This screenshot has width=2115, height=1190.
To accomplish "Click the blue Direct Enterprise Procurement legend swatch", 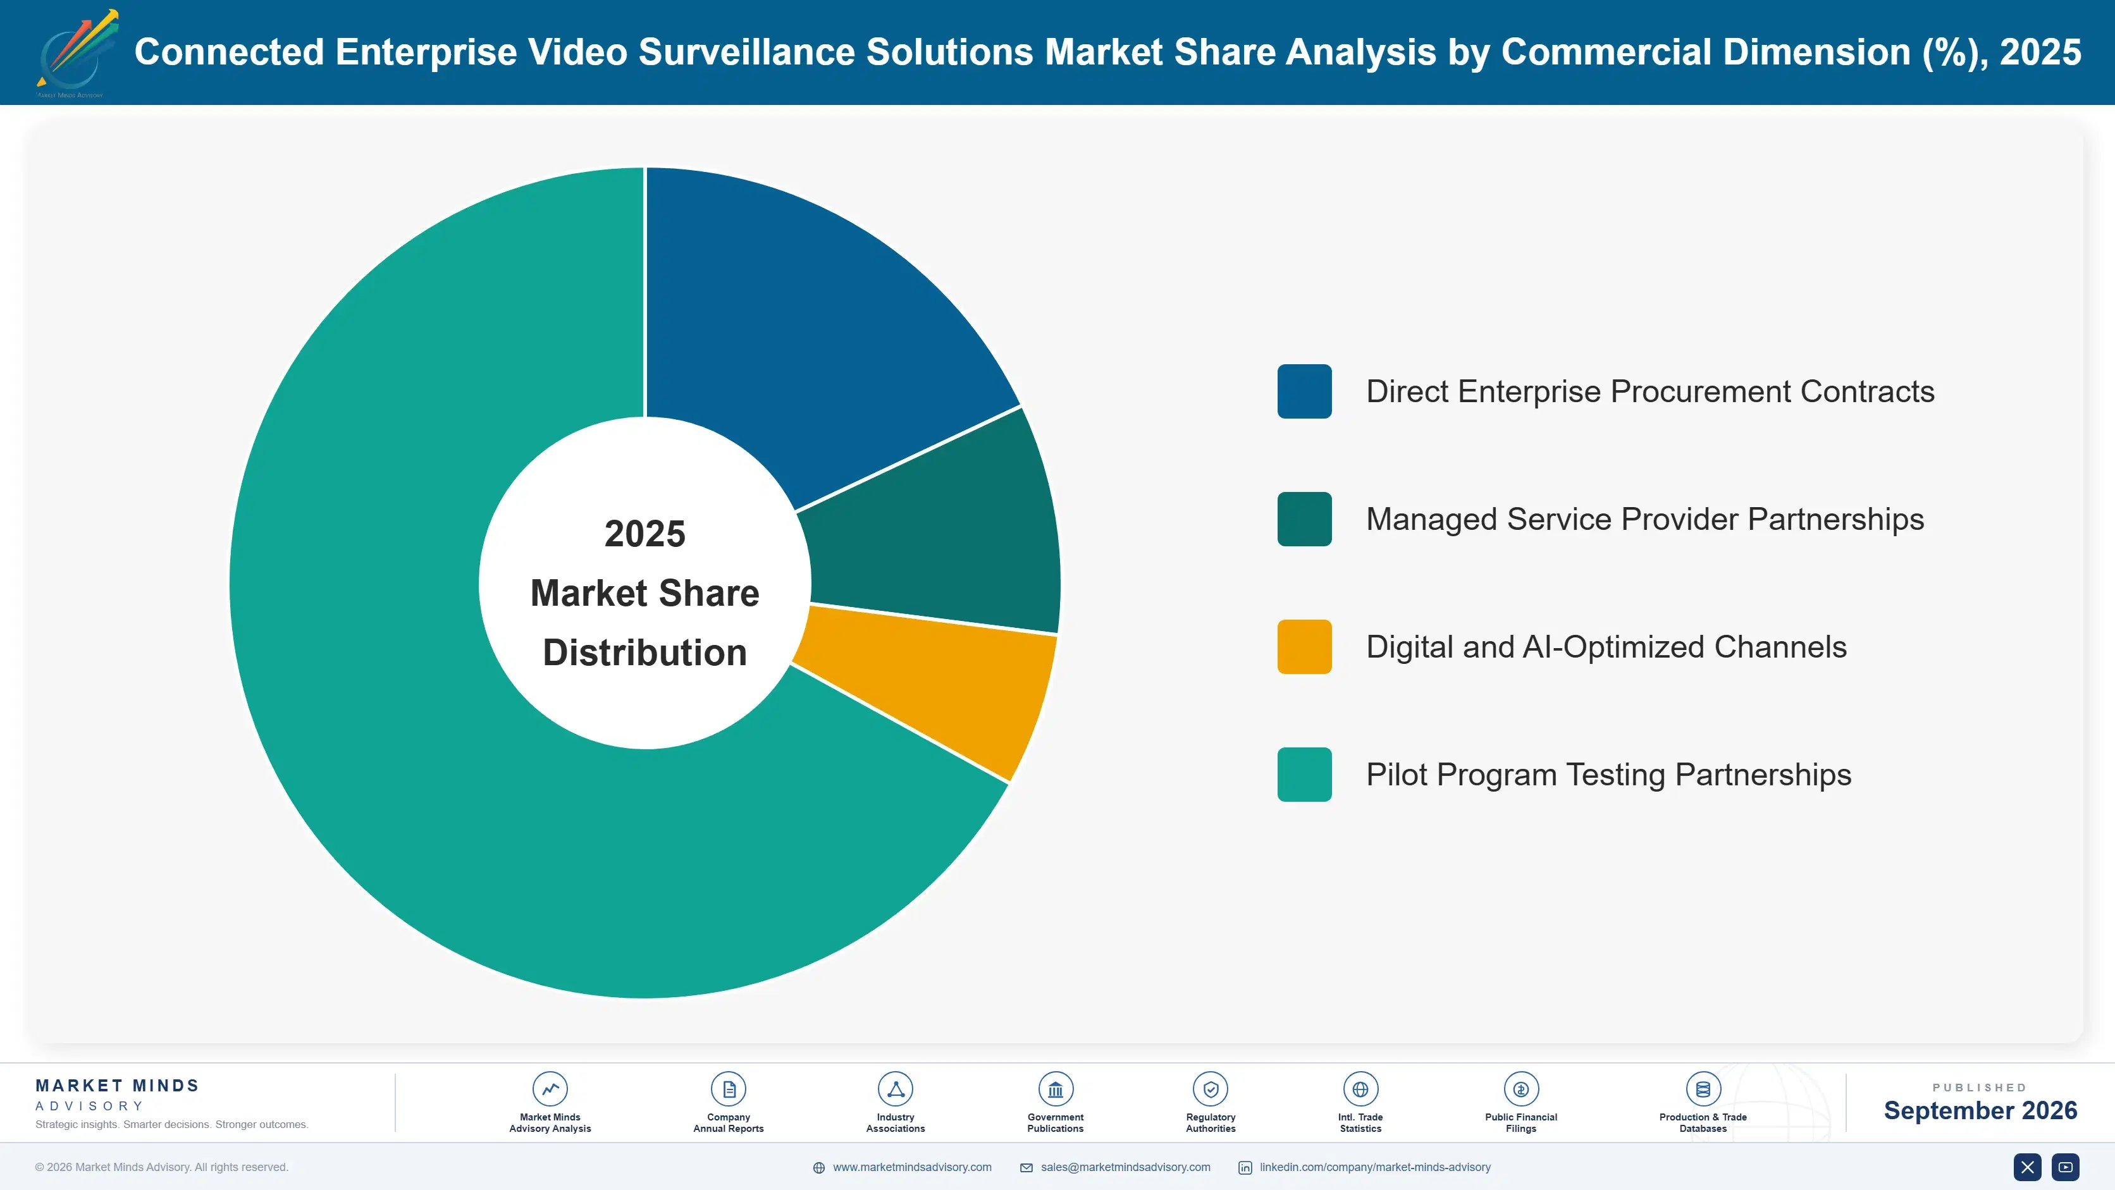I will click(x=1304, y=391).
